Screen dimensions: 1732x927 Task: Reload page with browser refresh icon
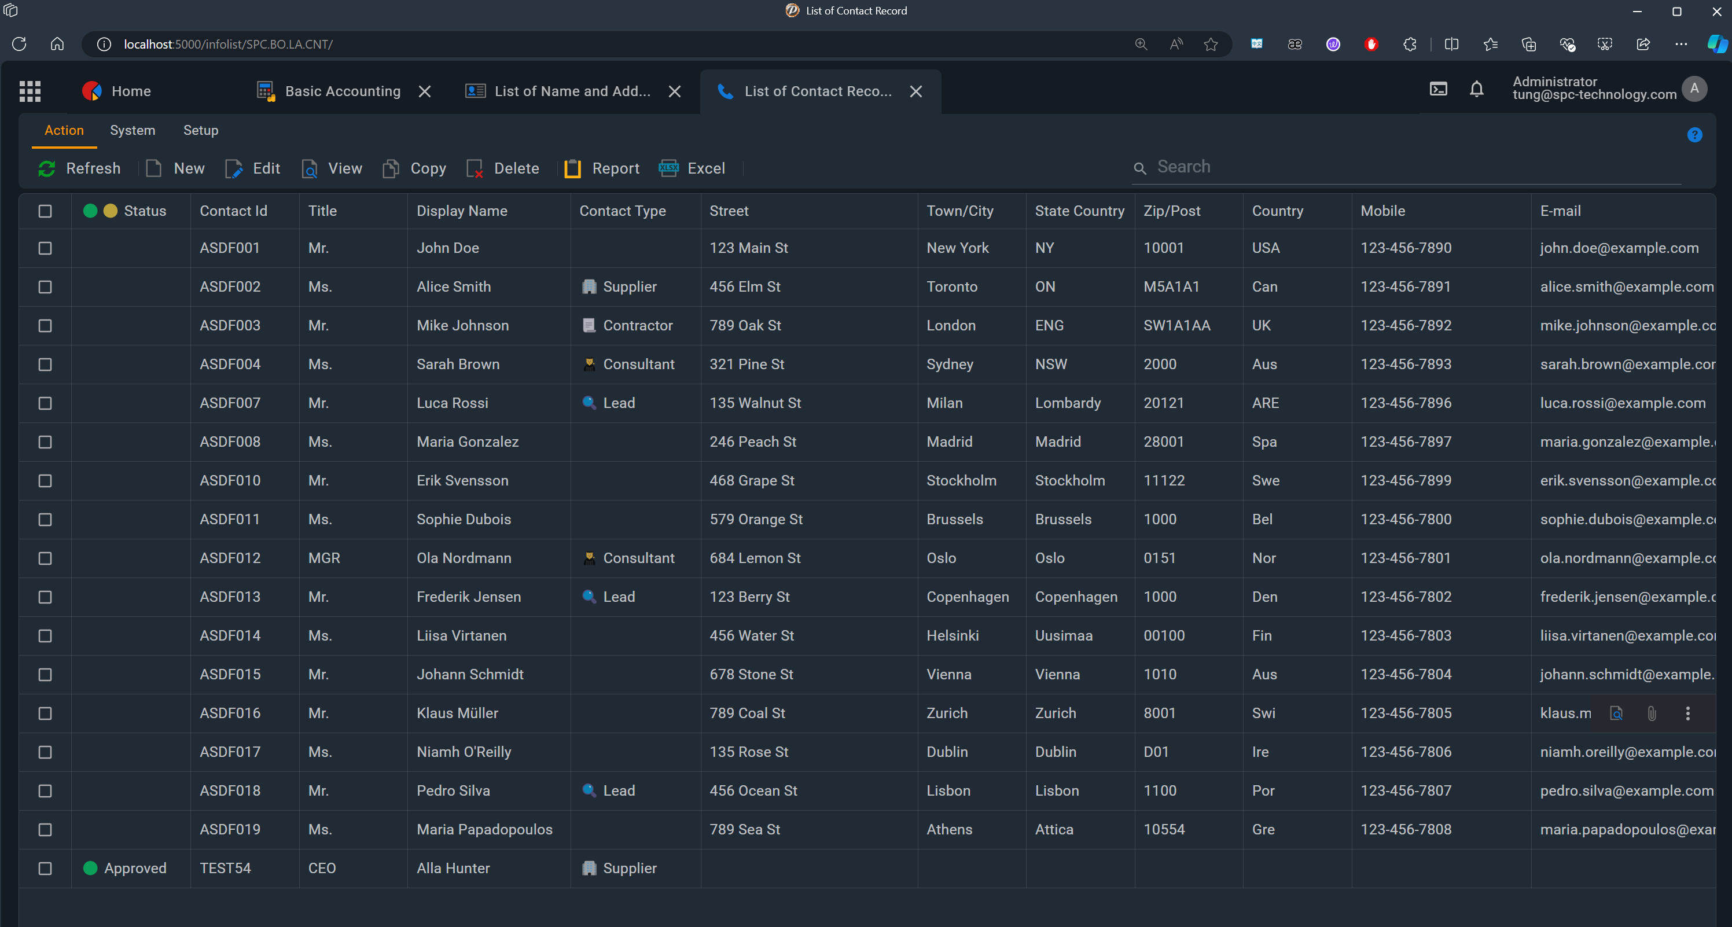19,45
